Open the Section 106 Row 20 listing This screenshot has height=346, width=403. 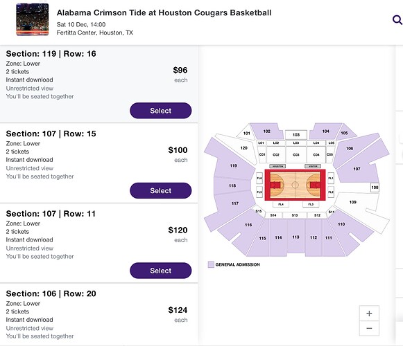pyautogui.click(x=99, y=314)
